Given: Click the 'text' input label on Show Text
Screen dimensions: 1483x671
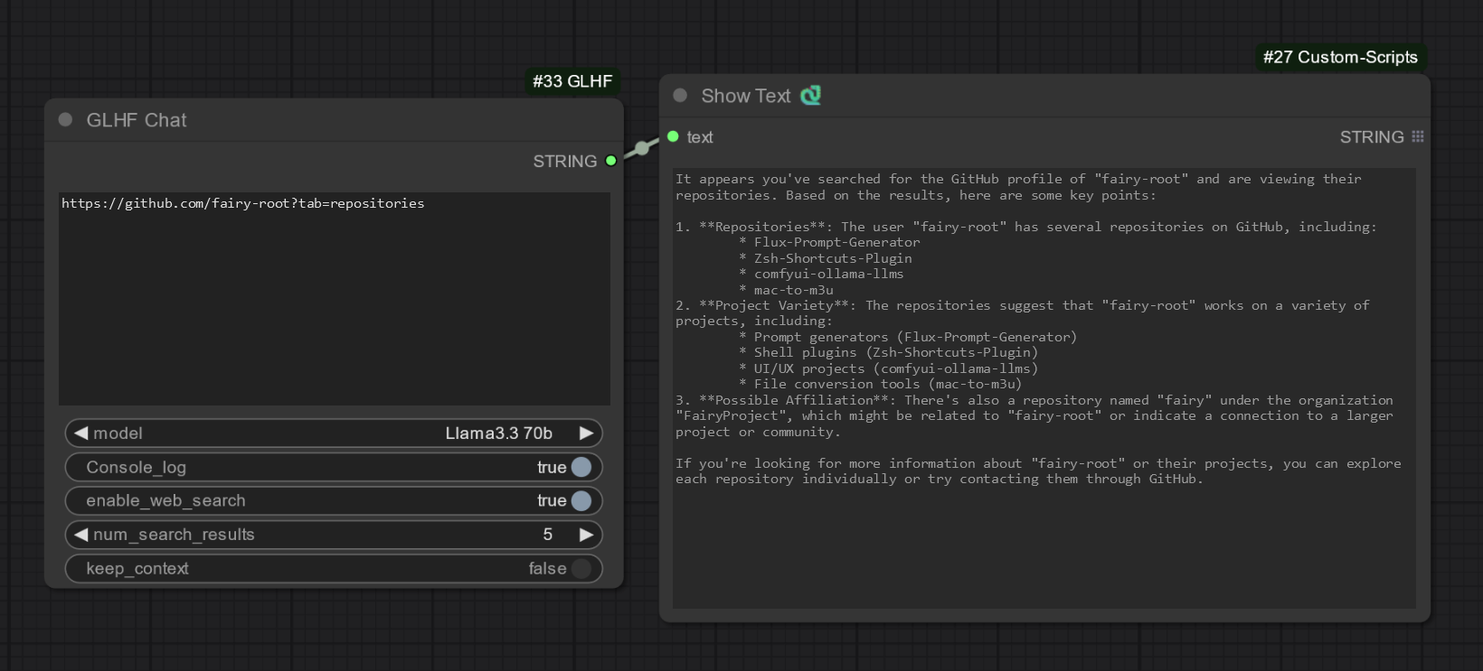Looking at the screenshot, I should pyautogui.click(x=700, y=137).
